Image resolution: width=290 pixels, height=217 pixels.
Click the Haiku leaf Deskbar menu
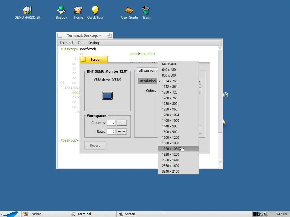coord(10,214)
